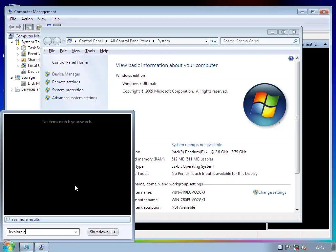Open Action menu in Computer Management
The image size is (336, 252).
coord(27,19)
